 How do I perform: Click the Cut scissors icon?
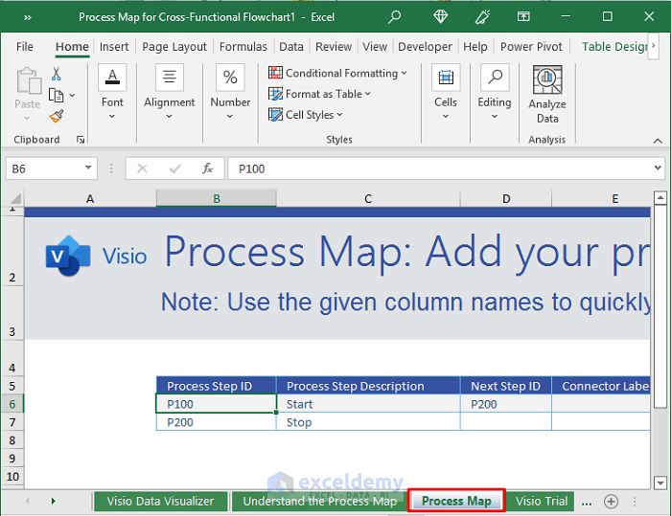(x=56, y=74)
